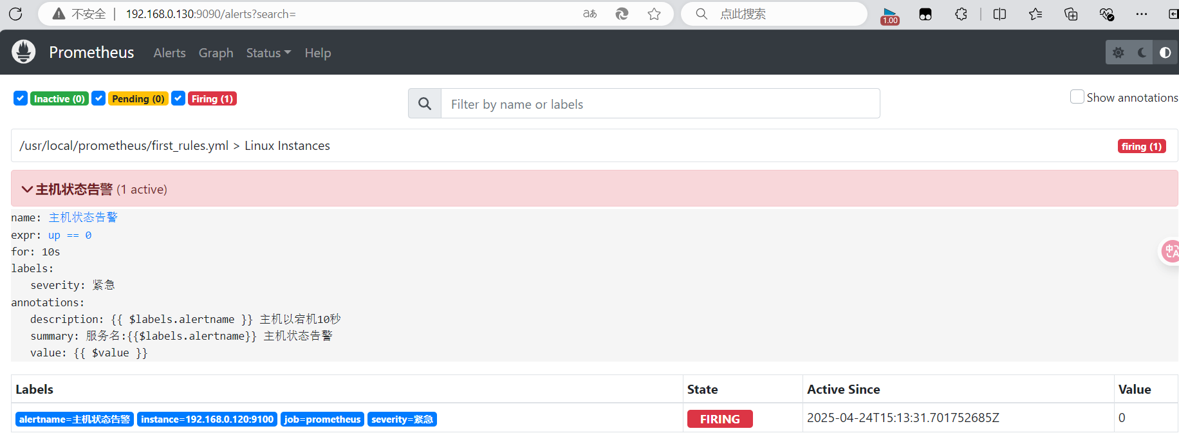Open the Collections icon

tap(1071, 14)
